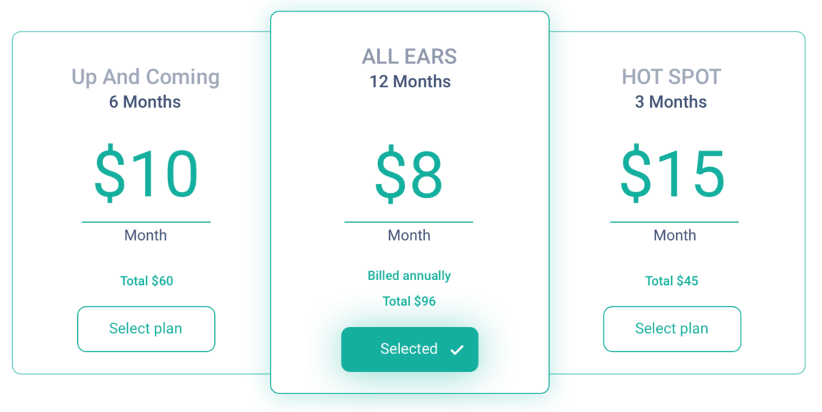822x412 pixels.
Task: Click the Month label under $10
Action: point(146,235)
